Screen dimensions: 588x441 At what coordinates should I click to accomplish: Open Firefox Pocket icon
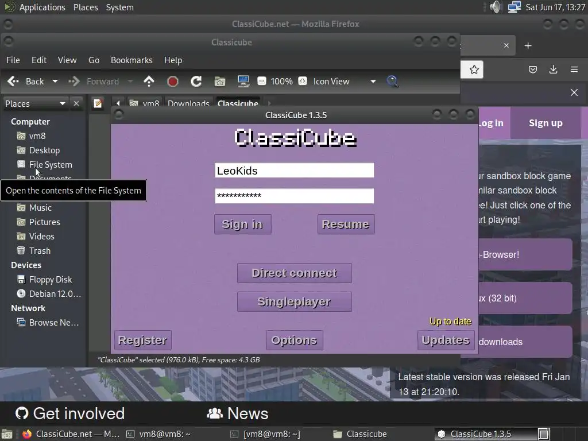[532, 69]
